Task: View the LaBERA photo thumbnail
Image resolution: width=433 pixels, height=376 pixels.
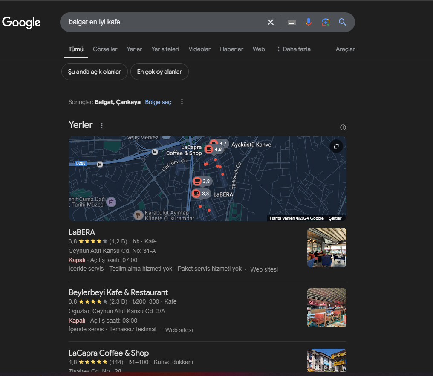Action: [327, 248]
